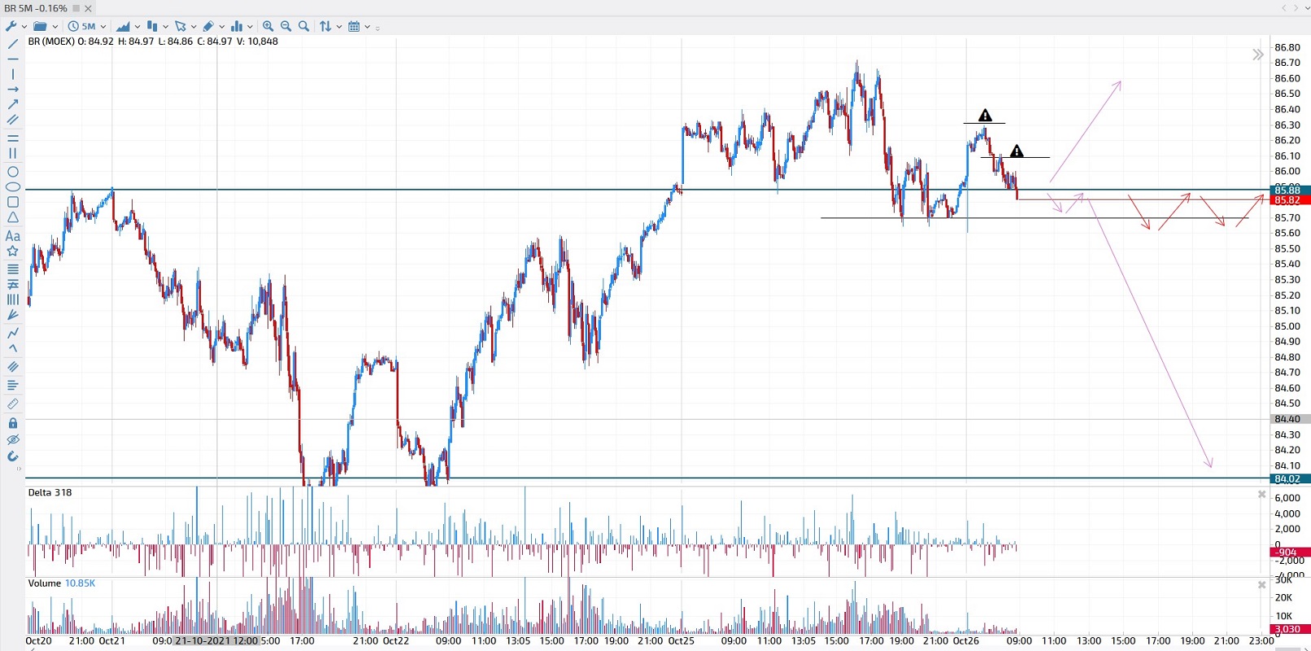Click the red 85.82 current price label
Viewport: 1311px width, 651px height.
(1290, 200)
